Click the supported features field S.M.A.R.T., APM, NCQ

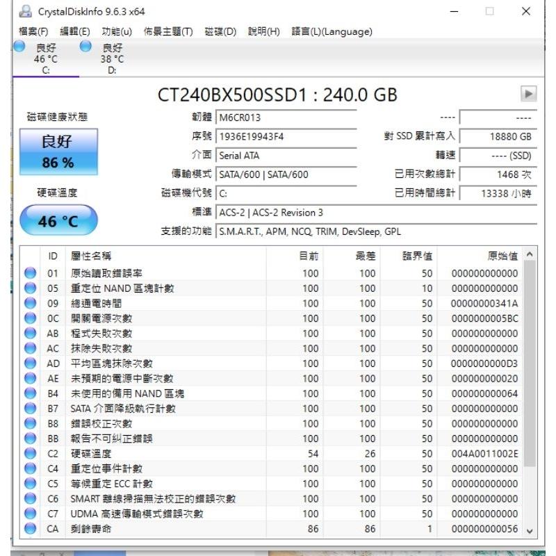(x=376, y=231)
